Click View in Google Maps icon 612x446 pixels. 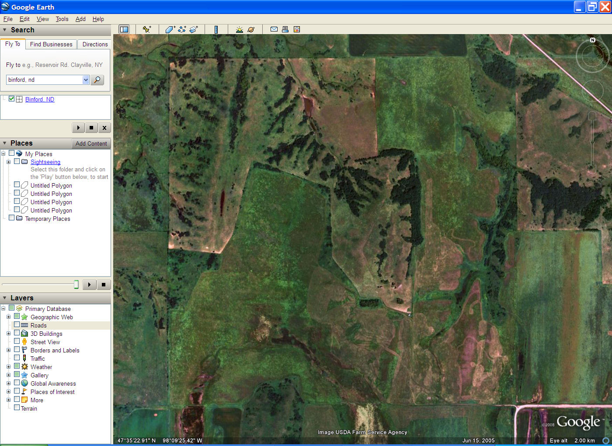297,29
